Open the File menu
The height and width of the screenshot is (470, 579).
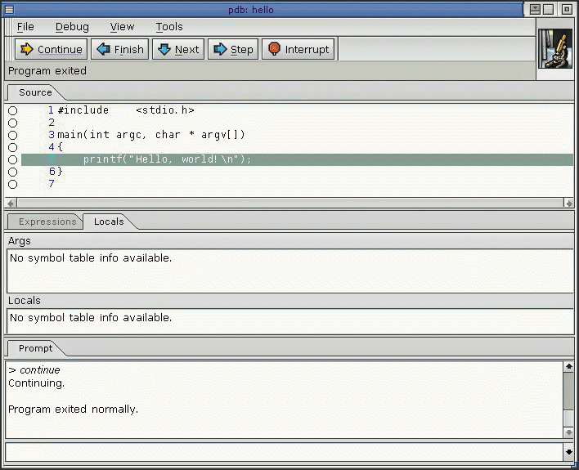click(x=25, y=27)
